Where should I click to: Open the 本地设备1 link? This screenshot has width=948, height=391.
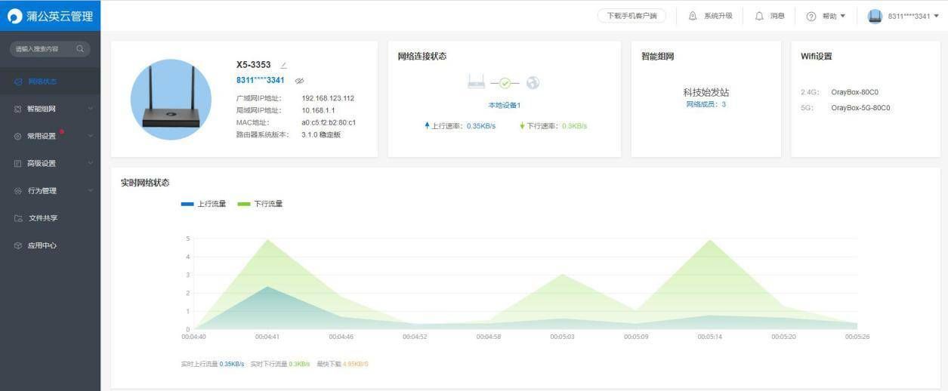[505, 105]
